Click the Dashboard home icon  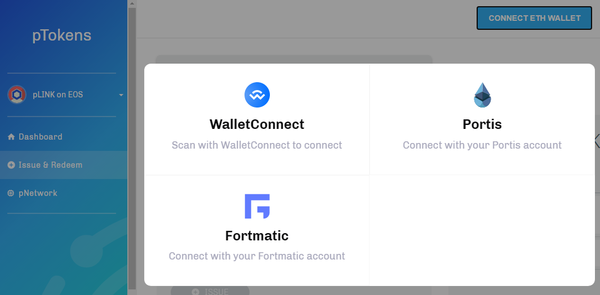(11, 137)
